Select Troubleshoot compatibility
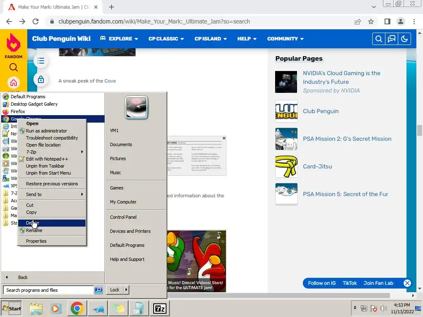 (x=52, y=138)
